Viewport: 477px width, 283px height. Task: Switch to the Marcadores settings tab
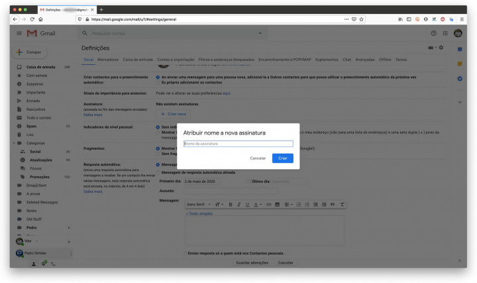point(108,60)
